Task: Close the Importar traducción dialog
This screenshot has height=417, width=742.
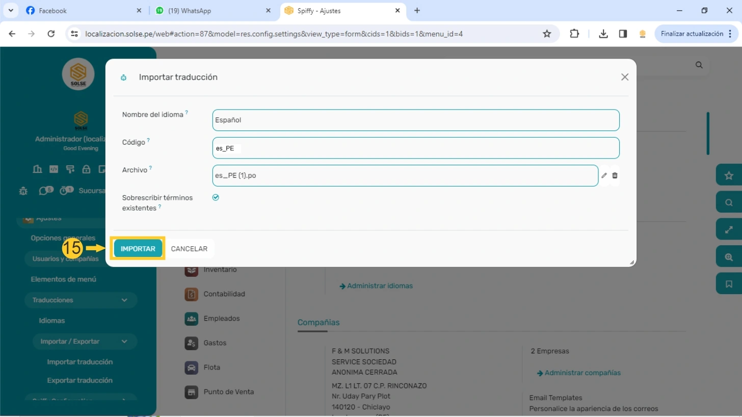Action: pyautogui.click(x=624, y=77)
